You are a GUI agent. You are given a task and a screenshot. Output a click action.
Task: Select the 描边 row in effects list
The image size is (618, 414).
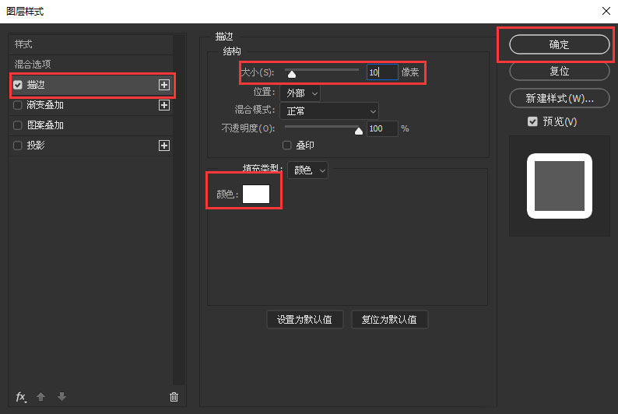tap(90, 85)
